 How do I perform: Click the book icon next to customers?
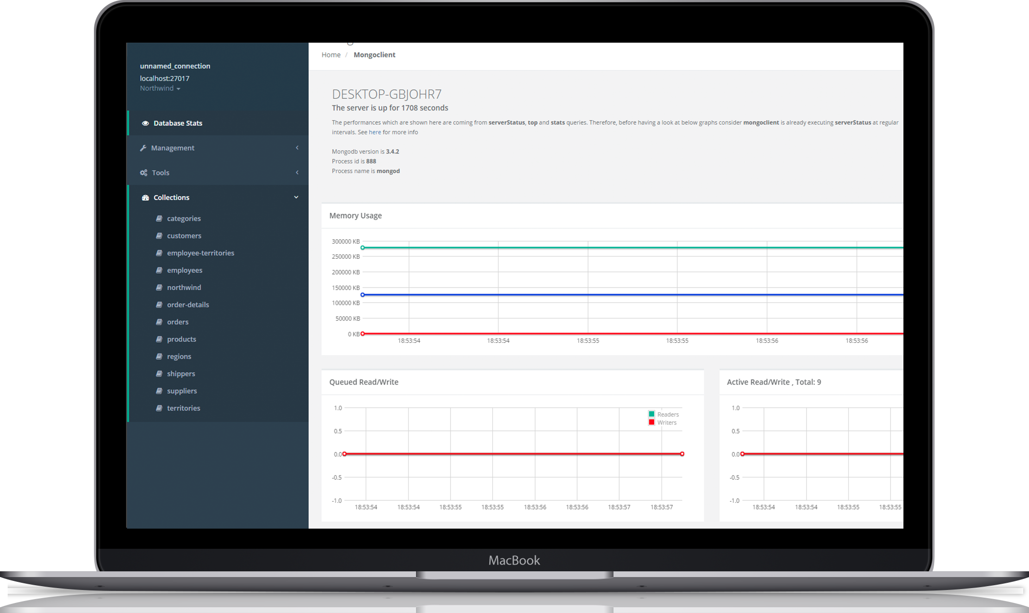click(159, 235)
